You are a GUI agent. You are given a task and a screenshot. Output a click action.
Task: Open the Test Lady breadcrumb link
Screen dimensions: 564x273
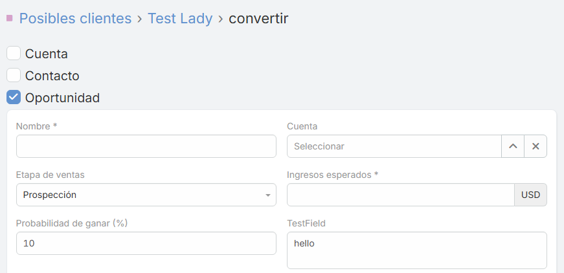(x=180, y=18)
